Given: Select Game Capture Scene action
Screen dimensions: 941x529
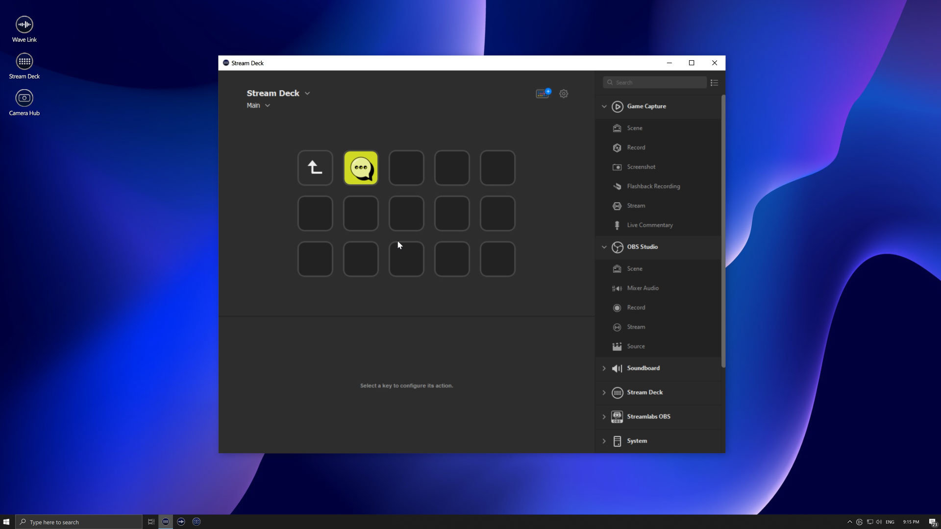Looking at the screenshot, I should coord(658,128).
